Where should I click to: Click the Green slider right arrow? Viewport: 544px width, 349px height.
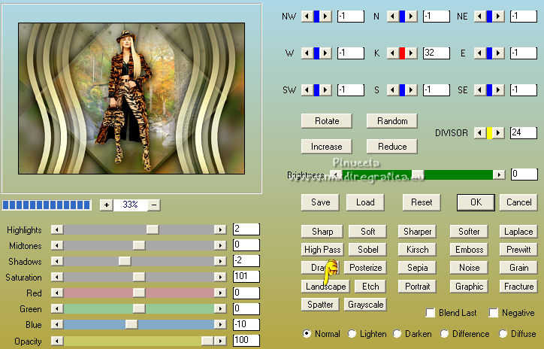pos(220,308)
